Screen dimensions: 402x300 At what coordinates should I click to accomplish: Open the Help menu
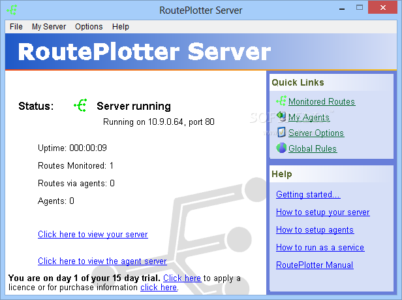tap(121, 27)
